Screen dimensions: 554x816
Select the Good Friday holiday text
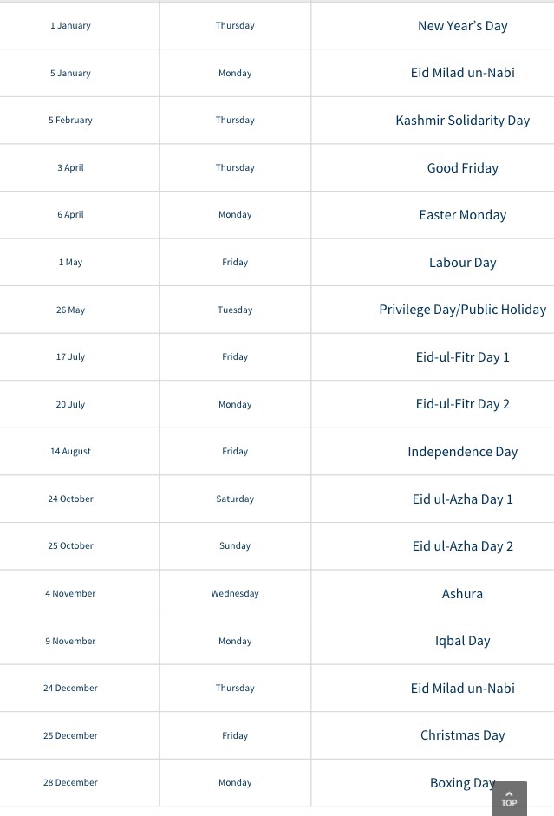point(462,168)
